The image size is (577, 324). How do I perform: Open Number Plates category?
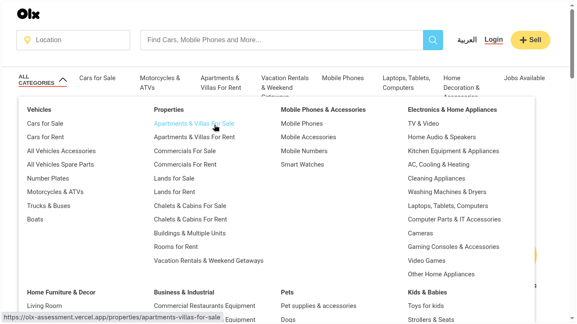[48, 178]
